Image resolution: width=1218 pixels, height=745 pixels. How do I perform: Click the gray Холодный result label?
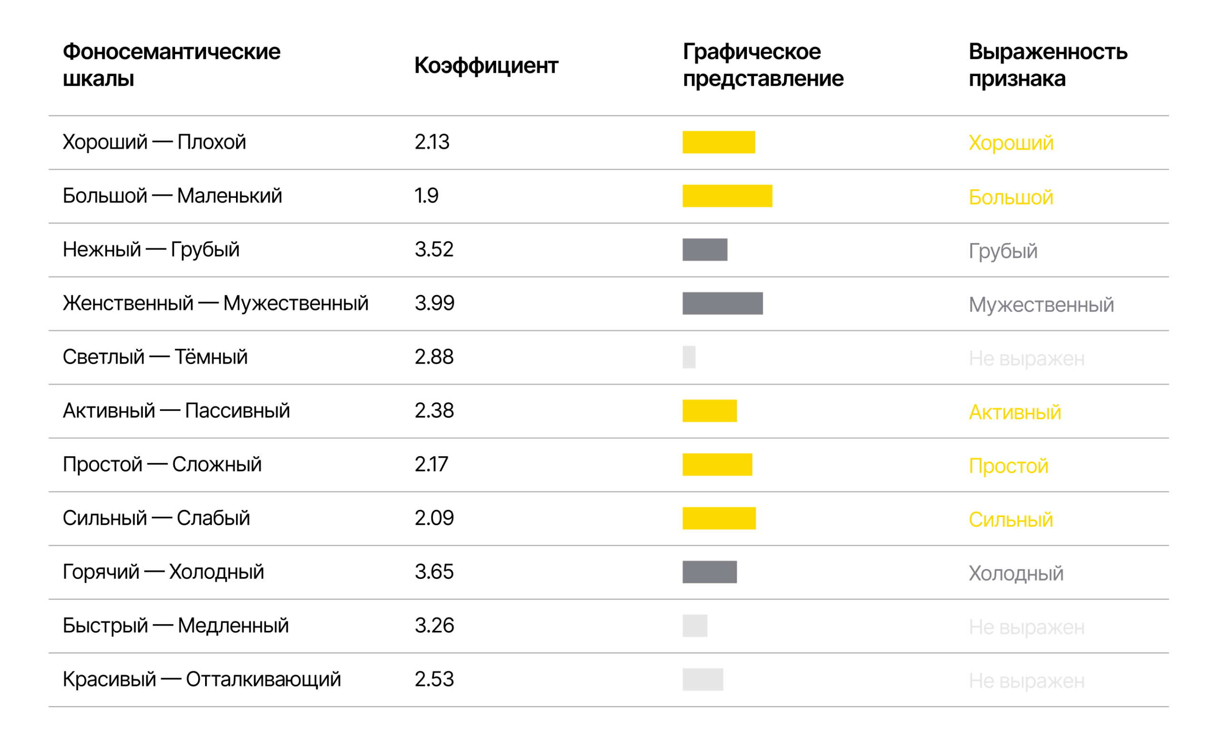[1015, 573]
